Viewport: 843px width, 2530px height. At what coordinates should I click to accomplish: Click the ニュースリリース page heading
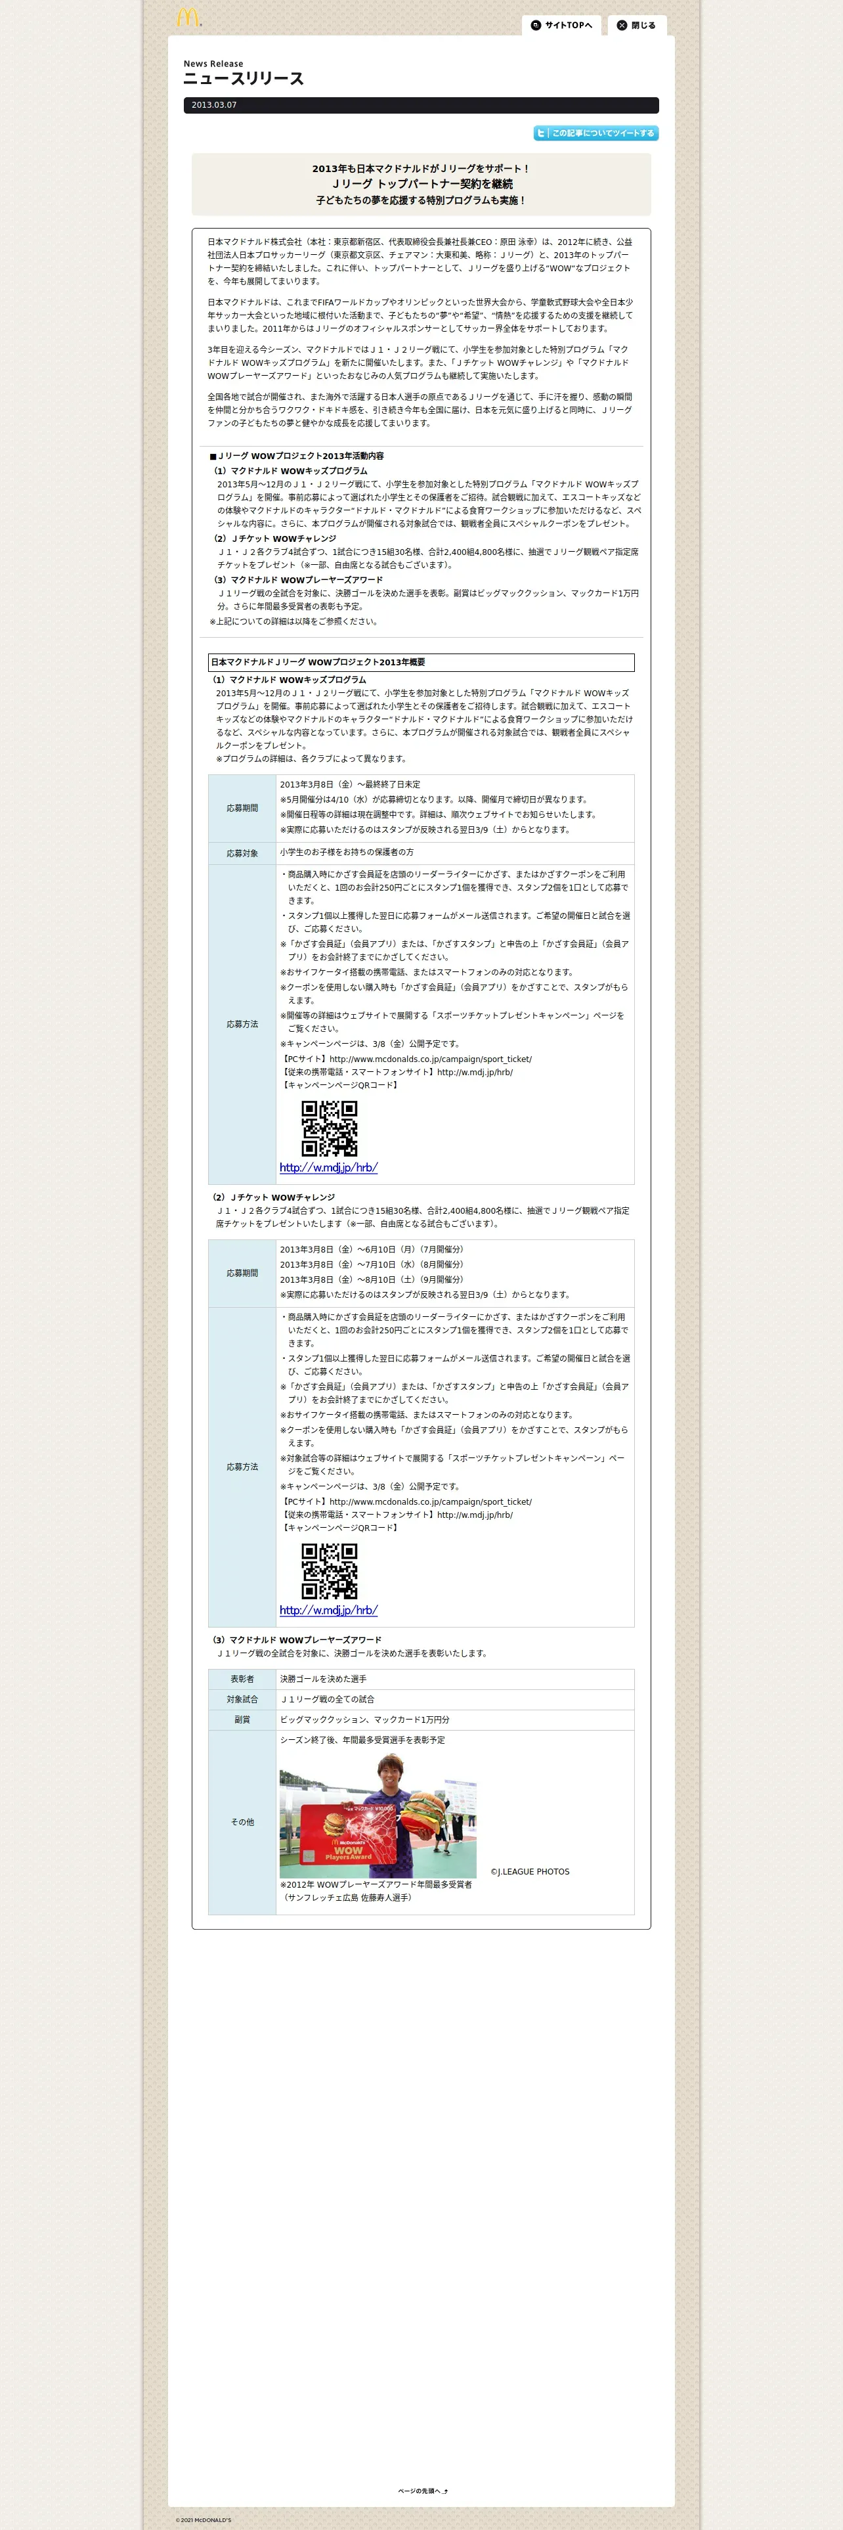(x=244, y=79)
